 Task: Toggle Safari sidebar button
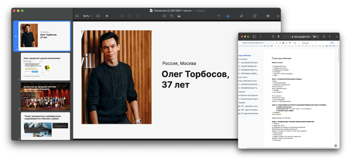pyautogui.click(x=255, y=37)
